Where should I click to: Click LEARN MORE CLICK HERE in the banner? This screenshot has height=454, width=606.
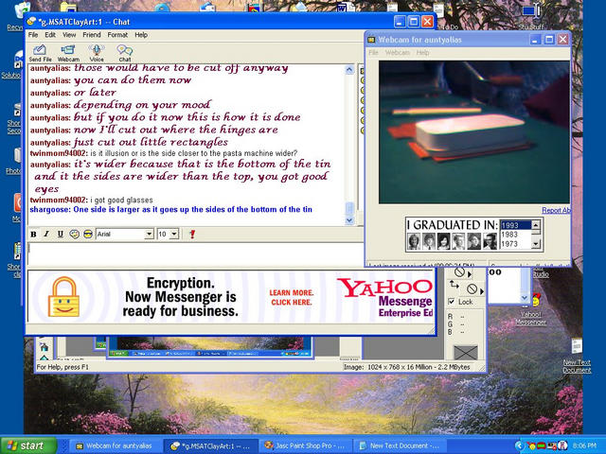[292, 297]
